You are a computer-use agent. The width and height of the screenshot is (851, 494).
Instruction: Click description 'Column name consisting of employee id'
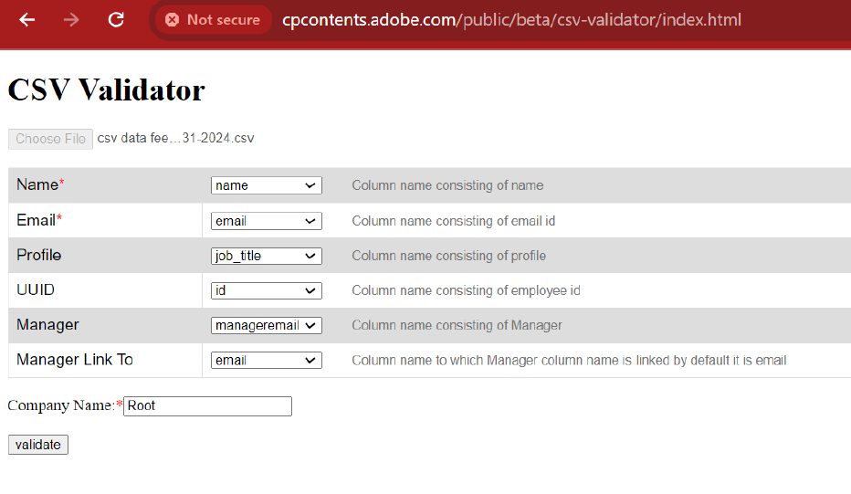click(x=467, y=291)
